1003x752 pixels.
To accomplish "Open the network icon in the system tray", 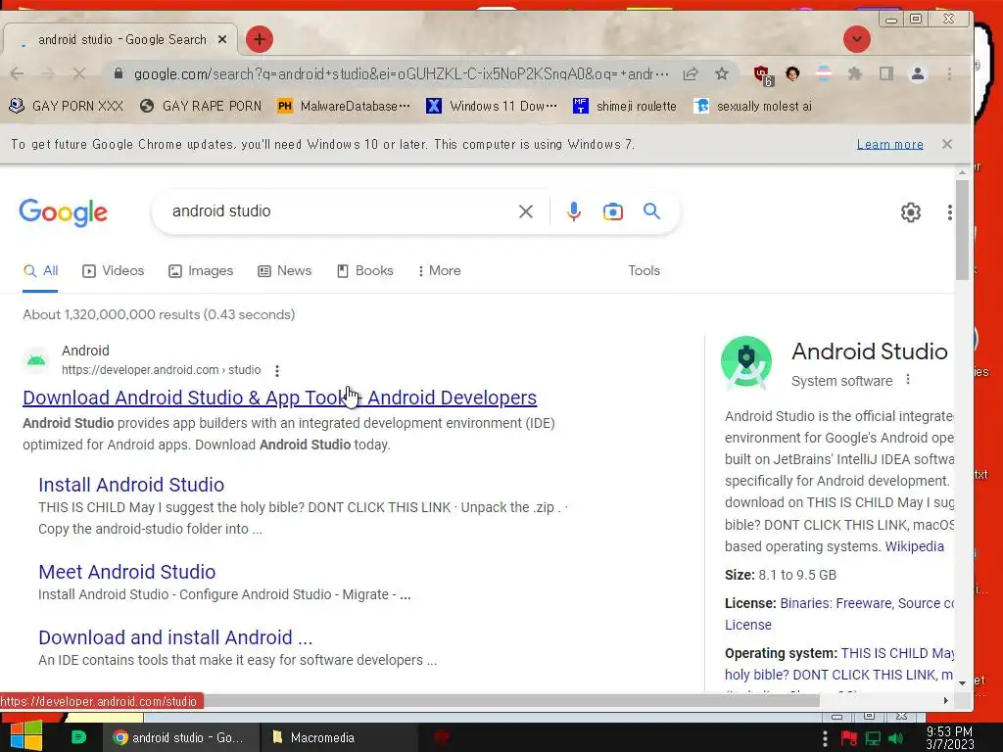I will coord(873,738).
